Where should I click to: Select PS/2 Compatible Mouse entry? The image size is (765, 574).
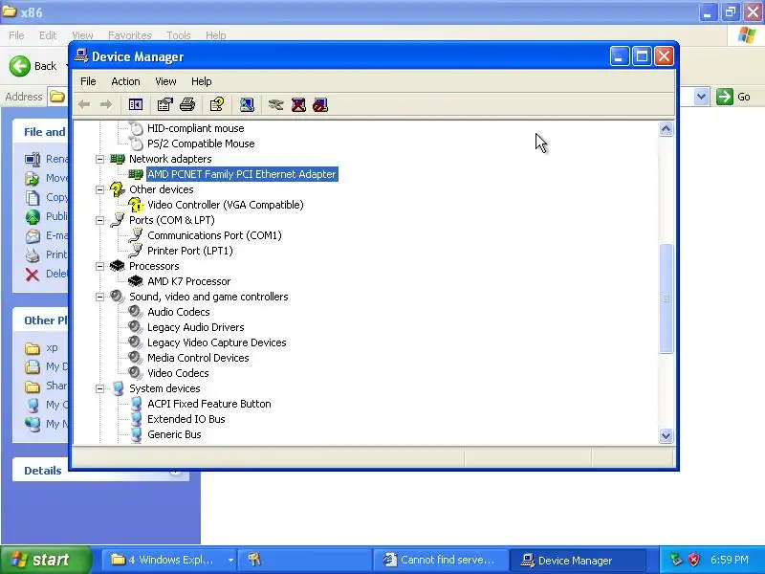pos(201,143)
